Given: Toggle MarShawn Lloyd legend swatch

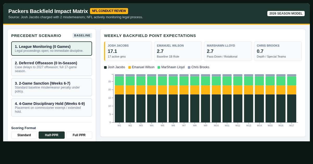Looking at the screenshot, I should (159, 67).
